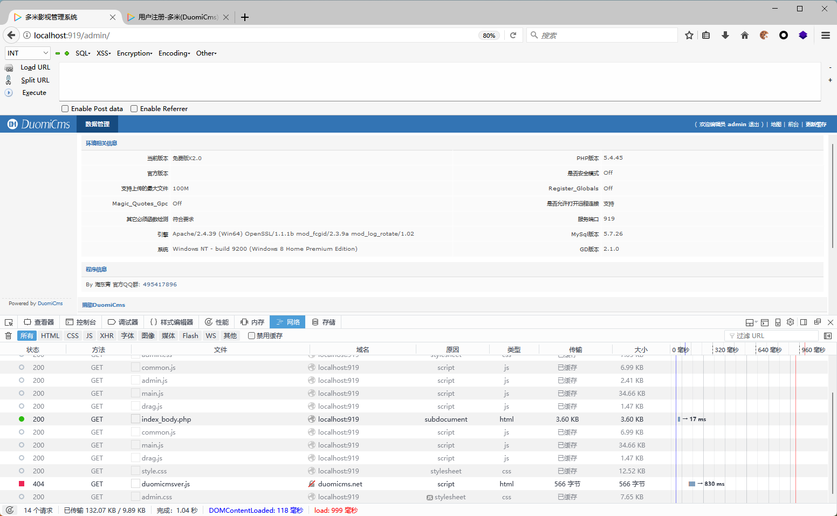837x516 pixels.
Task: Activate the element picker icon in devtools
Action: (x=9, y=322)
